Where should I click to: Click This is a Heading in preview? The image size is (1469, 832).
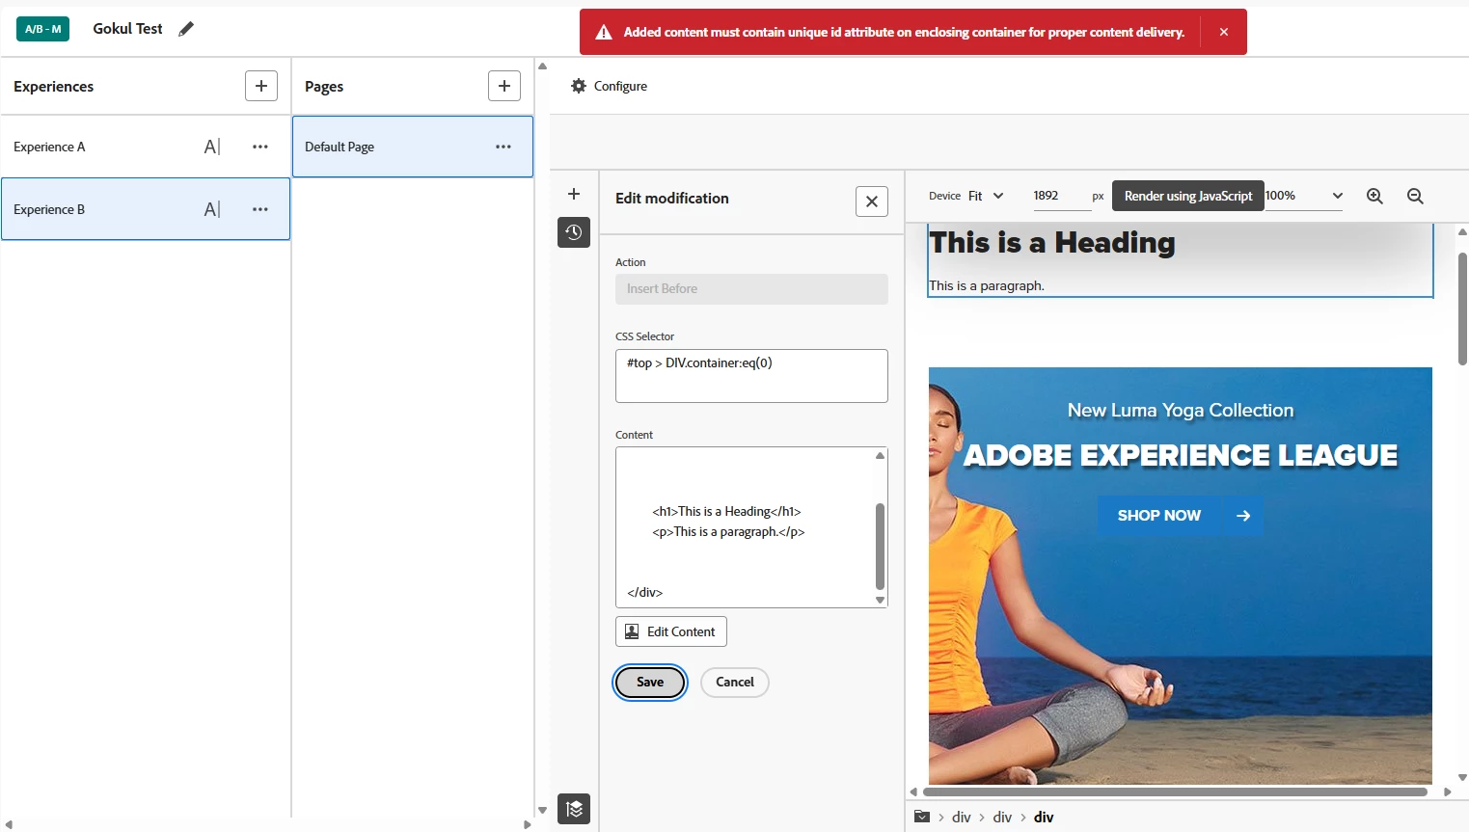tap(1052, 243)
